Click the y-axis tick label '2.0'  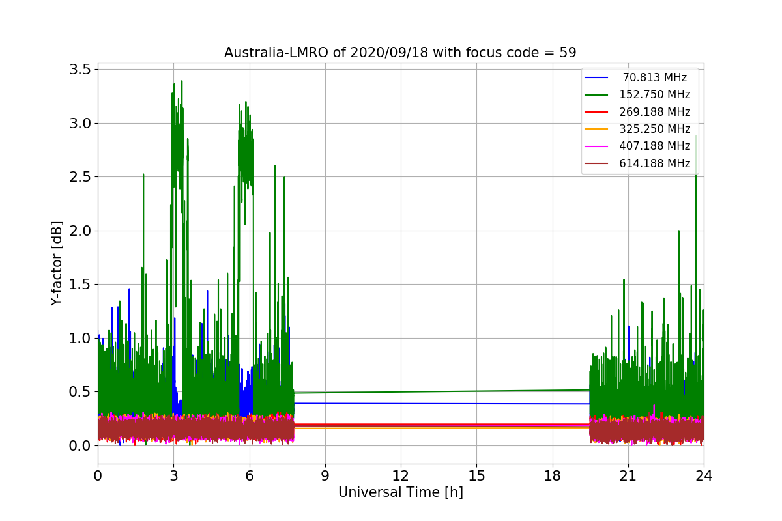[x=81, y=231]
